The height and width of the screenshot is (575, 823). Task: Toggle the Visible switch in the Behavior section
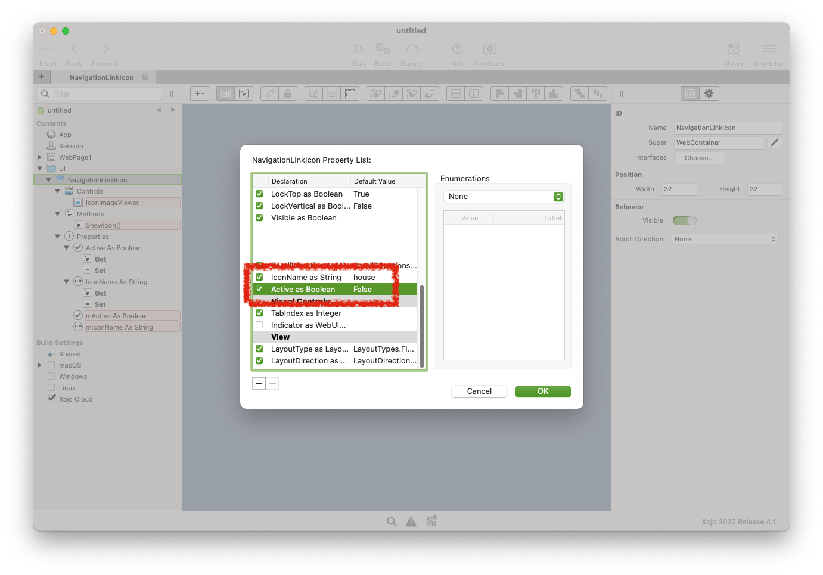pyautogui.click(x=684, y=220)
